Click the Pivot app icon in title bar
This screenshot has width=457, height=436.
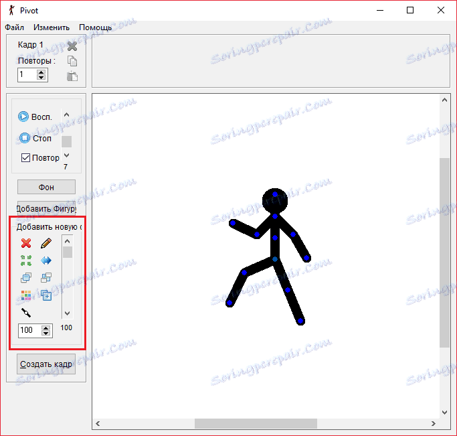[x=11, y=10]
